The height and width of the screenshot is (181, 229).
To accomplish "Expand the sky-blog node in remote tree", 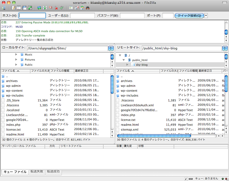I will (127, 65).
